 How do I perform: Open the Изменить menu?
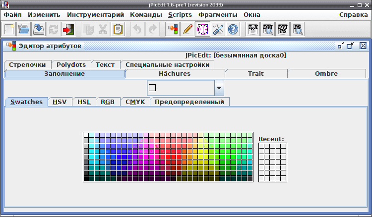(x=44, y=15)
